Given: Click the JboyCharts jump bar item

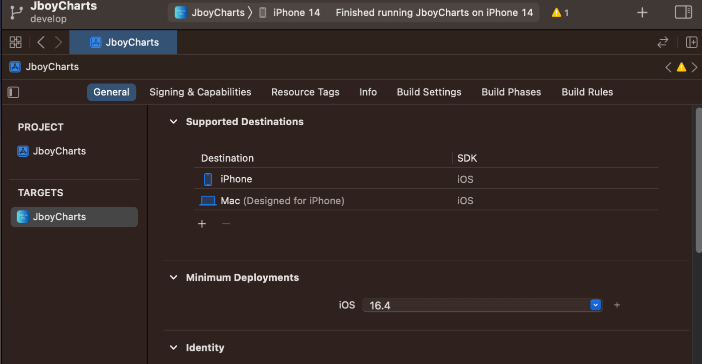Looking at the screenshot, I should [x=44, y=67].
